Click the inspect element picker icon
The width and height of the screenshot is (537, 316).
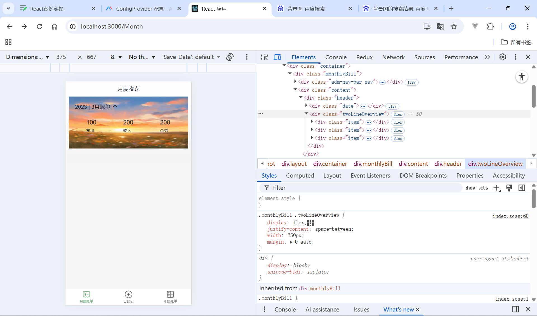[264, 57]
